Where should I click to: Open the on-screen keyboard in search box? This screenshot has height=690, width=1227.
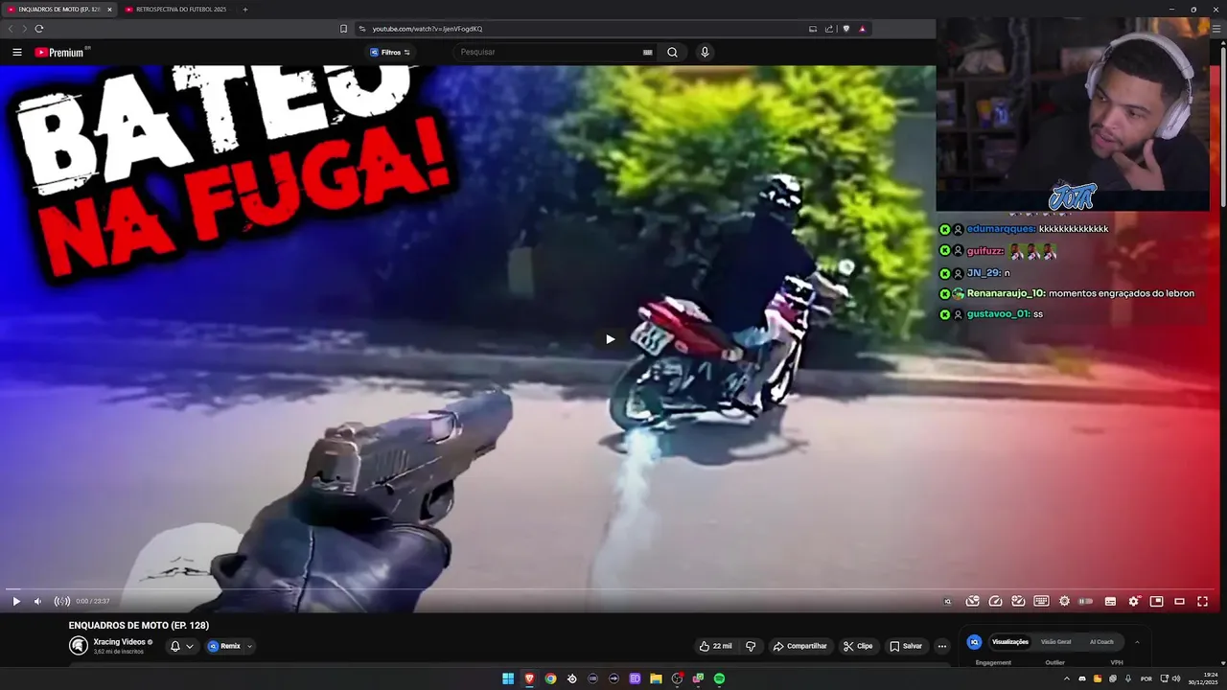click(648, 53)
